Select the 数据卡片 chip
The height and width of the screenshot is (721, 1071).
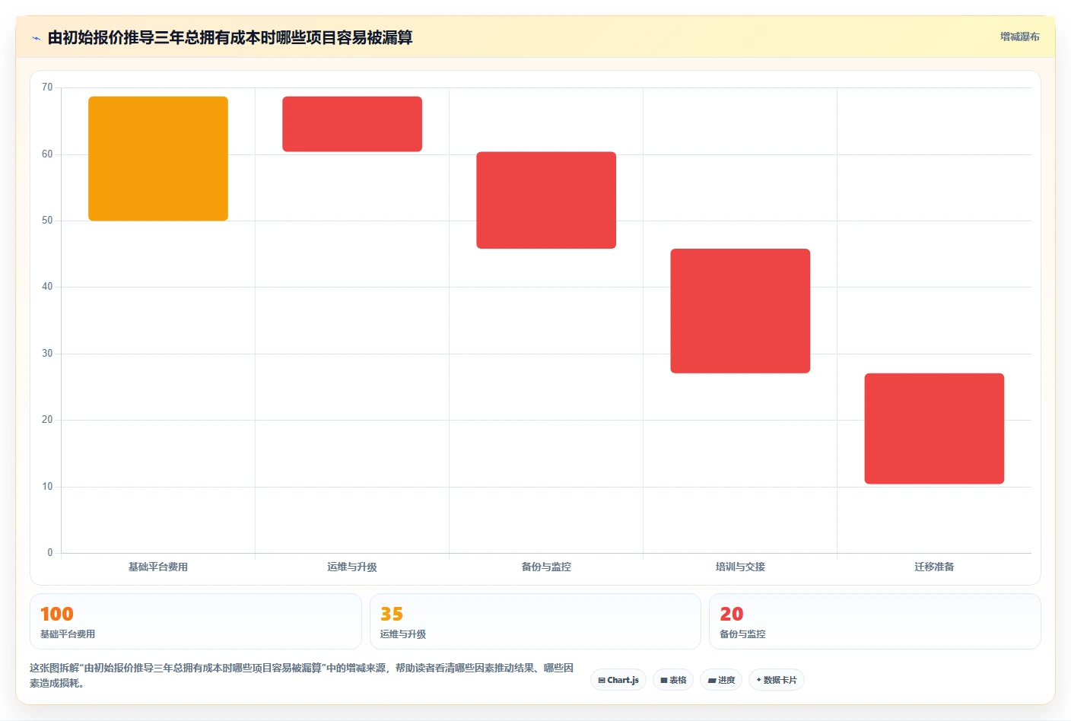tap(777, 680)
